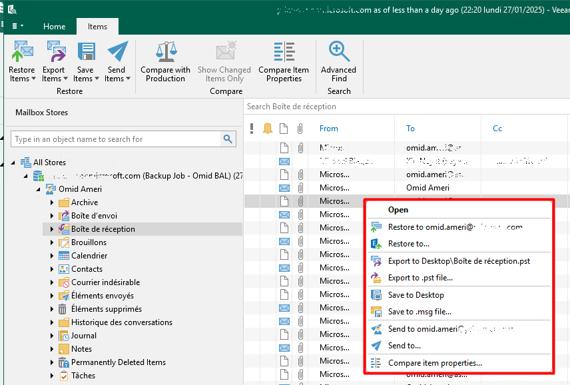Expand the Archive folder
The height and width of the screenshot is (385, 570).
(52, 202)
